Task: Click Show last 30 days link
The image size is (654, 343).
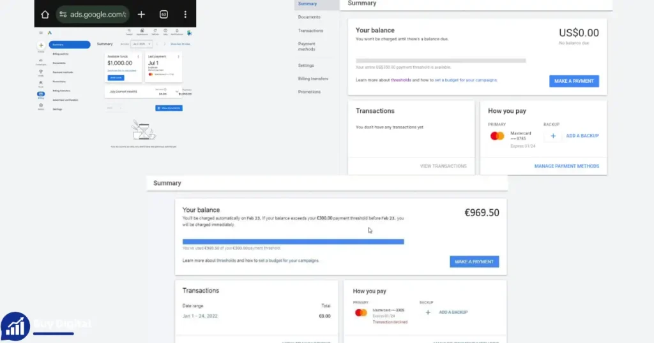Action: pyautogui.click(x=180, y=44)
